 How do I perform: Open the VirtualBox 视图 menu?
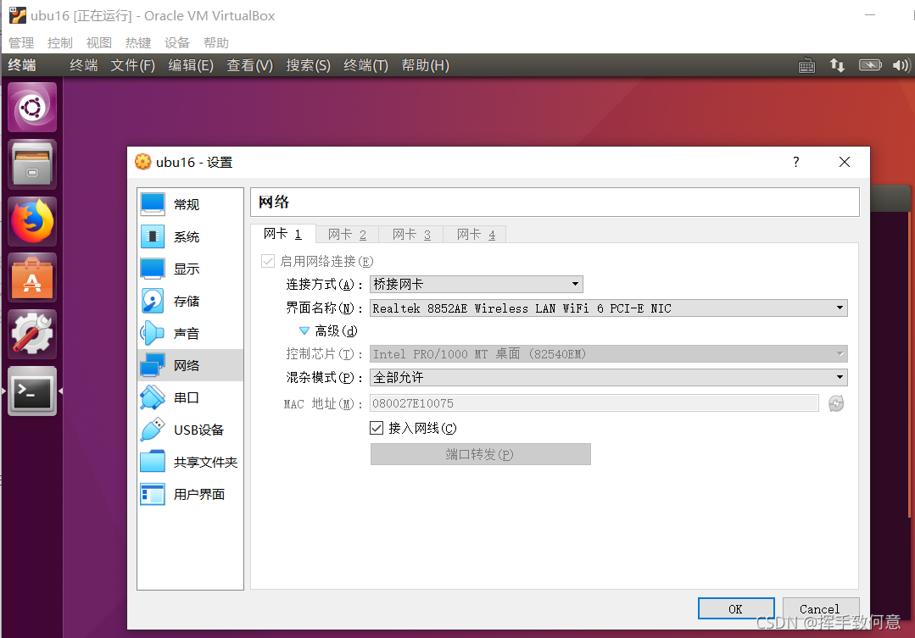[x=98, y=42]
